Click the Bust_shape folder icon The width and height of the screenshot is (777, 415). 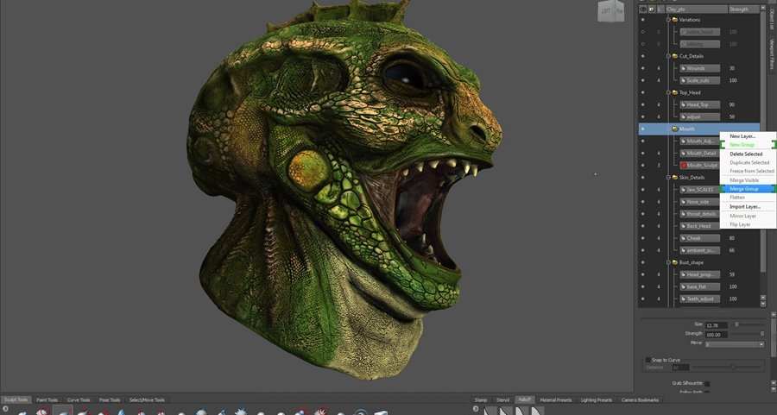tap(675, 262)
